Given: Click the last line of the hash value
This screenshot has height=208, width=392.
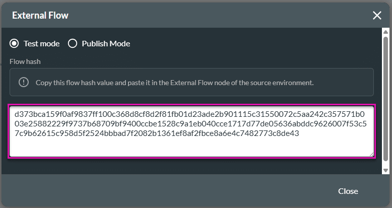Looking at the screenshot, I should tap(157, 133).
